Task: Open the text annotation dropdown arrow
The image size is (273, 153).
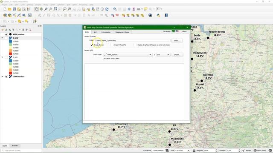Action: (x=161, y=9)
